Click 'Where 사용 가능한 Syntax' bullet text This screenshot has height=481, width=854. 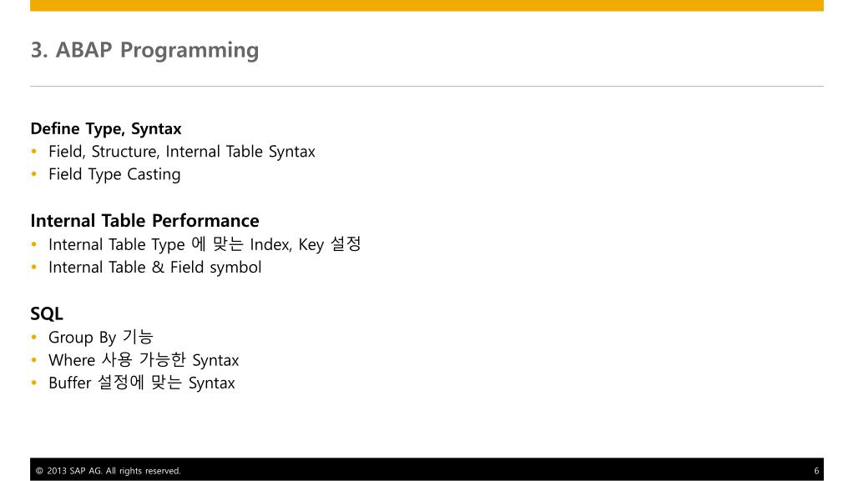click(x=144, y=360)
